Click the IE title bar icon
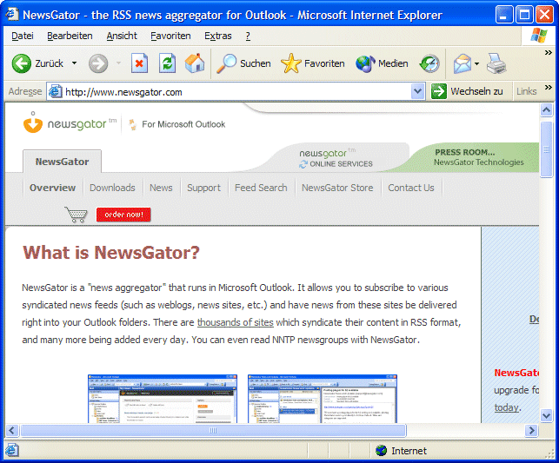This screenshot has height=463, width=559. coord(11,15)
